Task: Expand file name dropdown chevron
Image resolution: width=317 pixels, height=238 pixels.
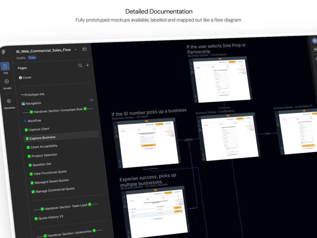Action: (75, 50)
